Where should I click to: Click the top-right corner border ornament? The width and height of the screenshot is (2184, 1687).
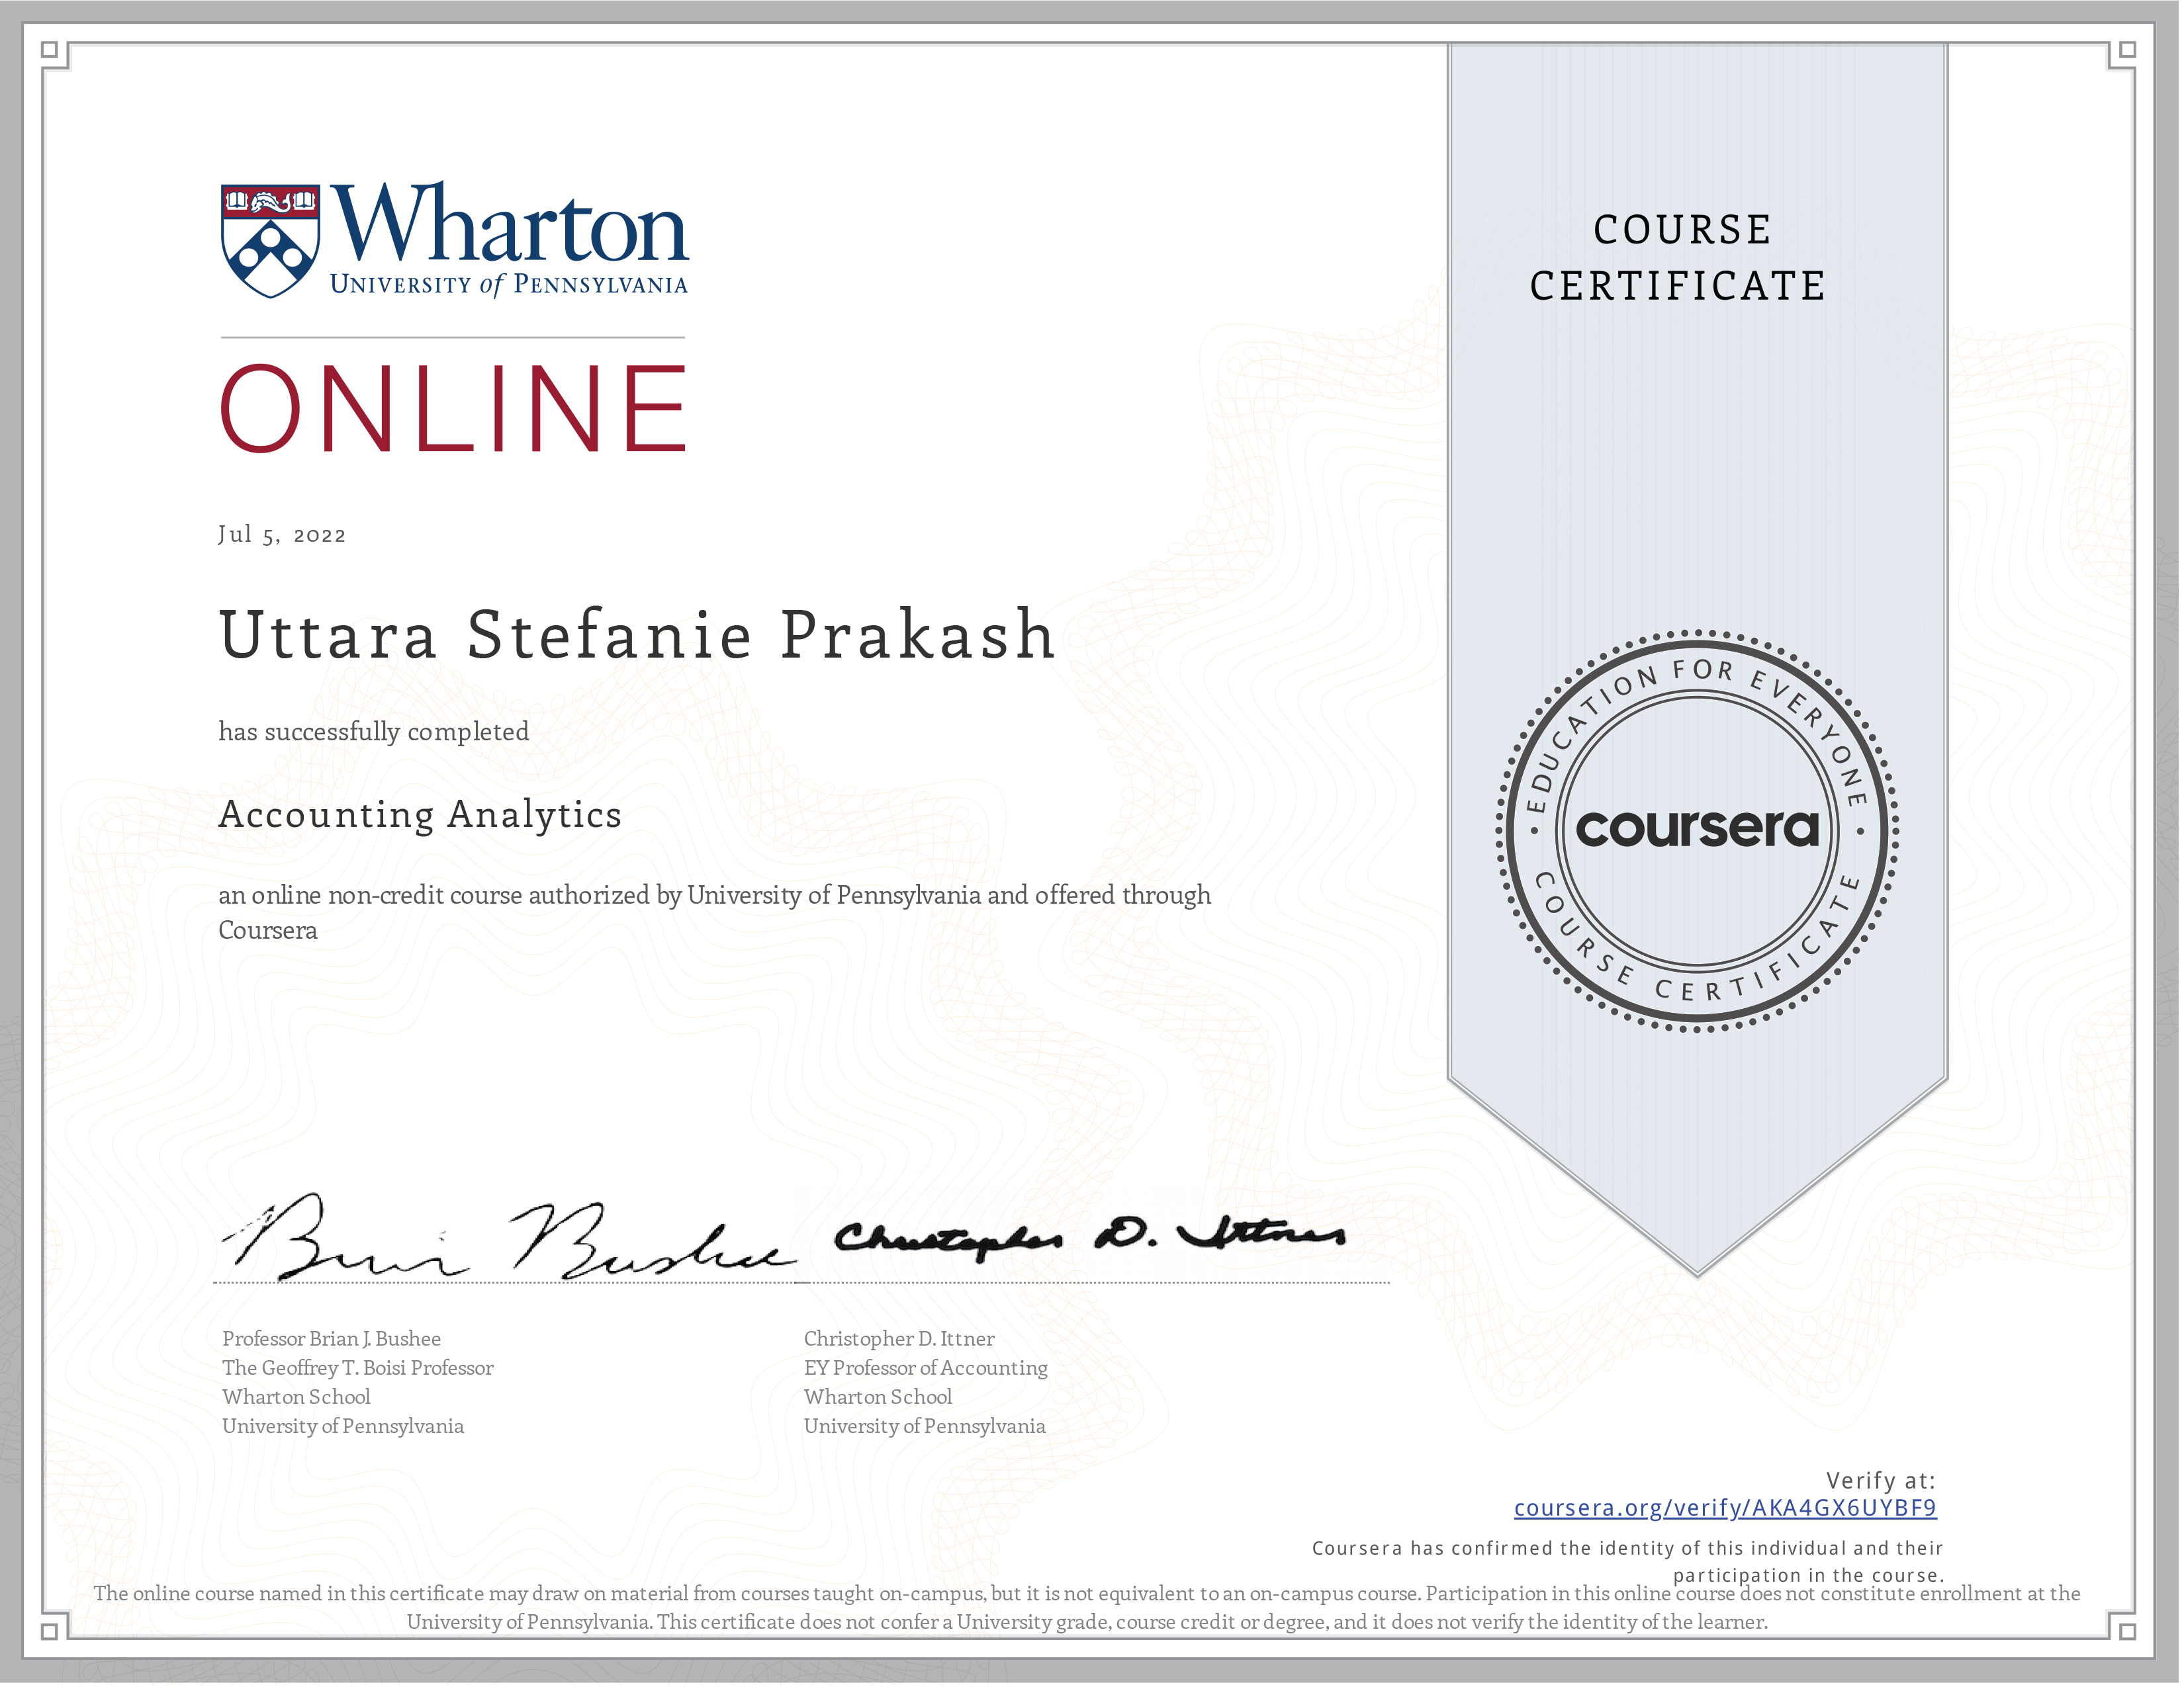2129,51
